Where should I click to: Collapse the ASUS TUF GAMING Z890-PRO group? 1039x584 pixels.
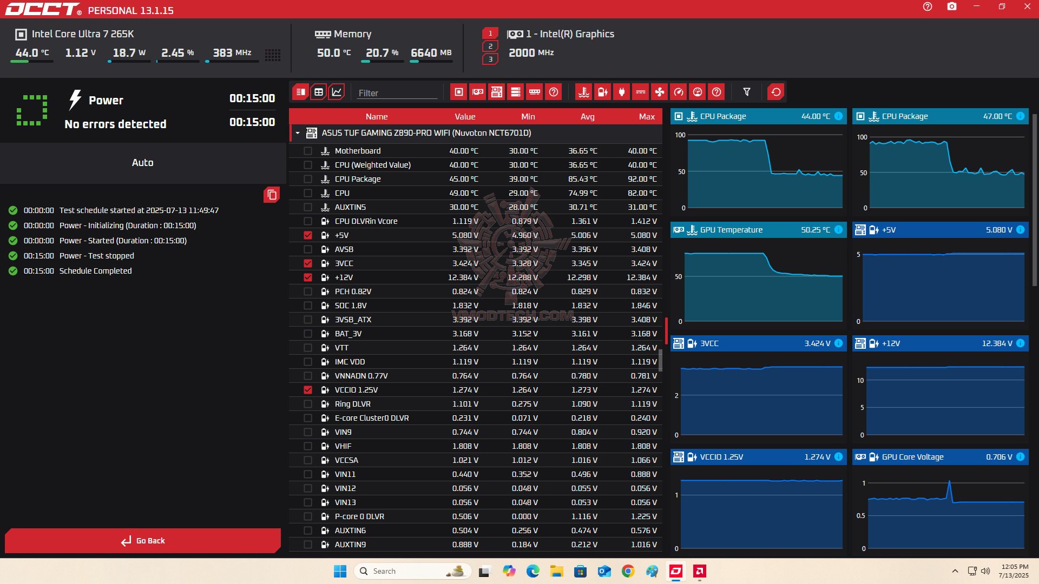pos(298,133)
